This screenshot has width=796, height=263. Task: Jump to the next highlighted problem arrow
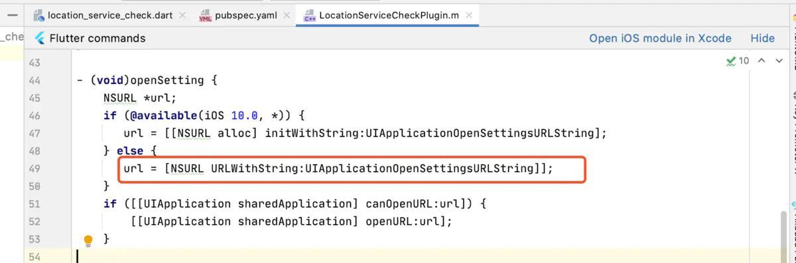(779, 61)
